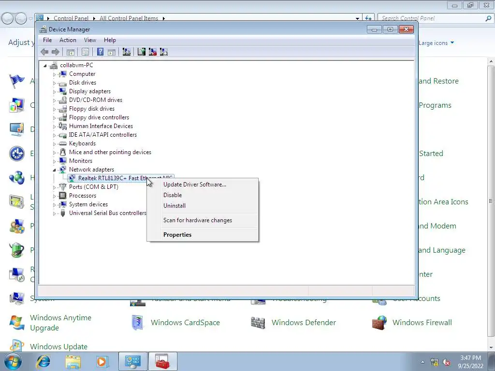Viewport: 495px width, 371px height.
Task: Open Properties via the toolbar properties sheet icon
Action: [85, 52]
